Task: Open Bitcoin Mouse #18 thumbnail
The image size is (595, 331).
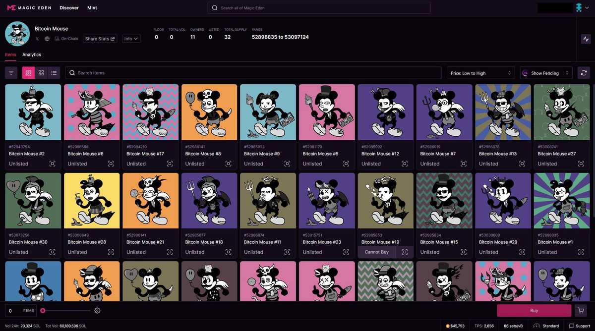Action: (210, 201)
